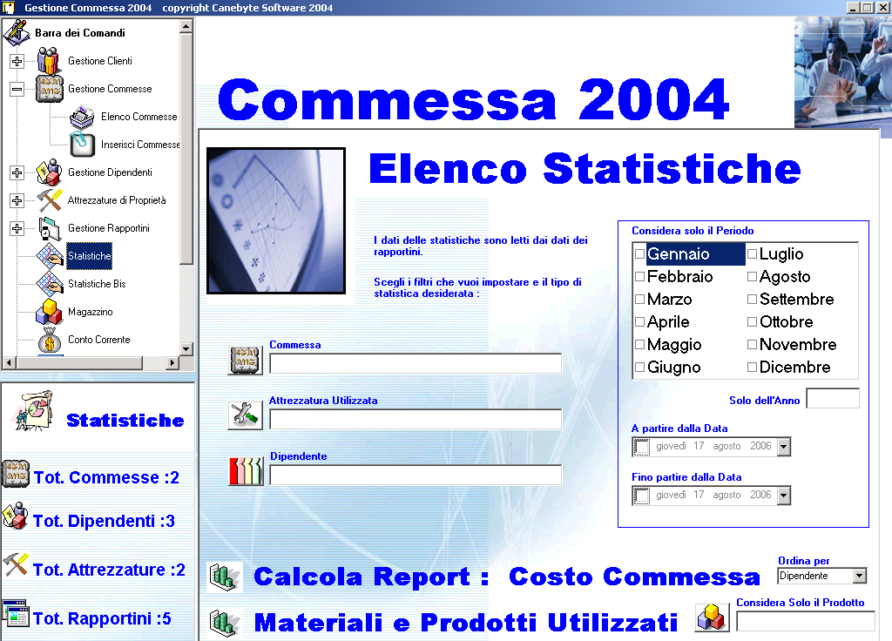The image size is (892, 641).
Task: Click the application icon in the title bar
Action: click(9, 7)
